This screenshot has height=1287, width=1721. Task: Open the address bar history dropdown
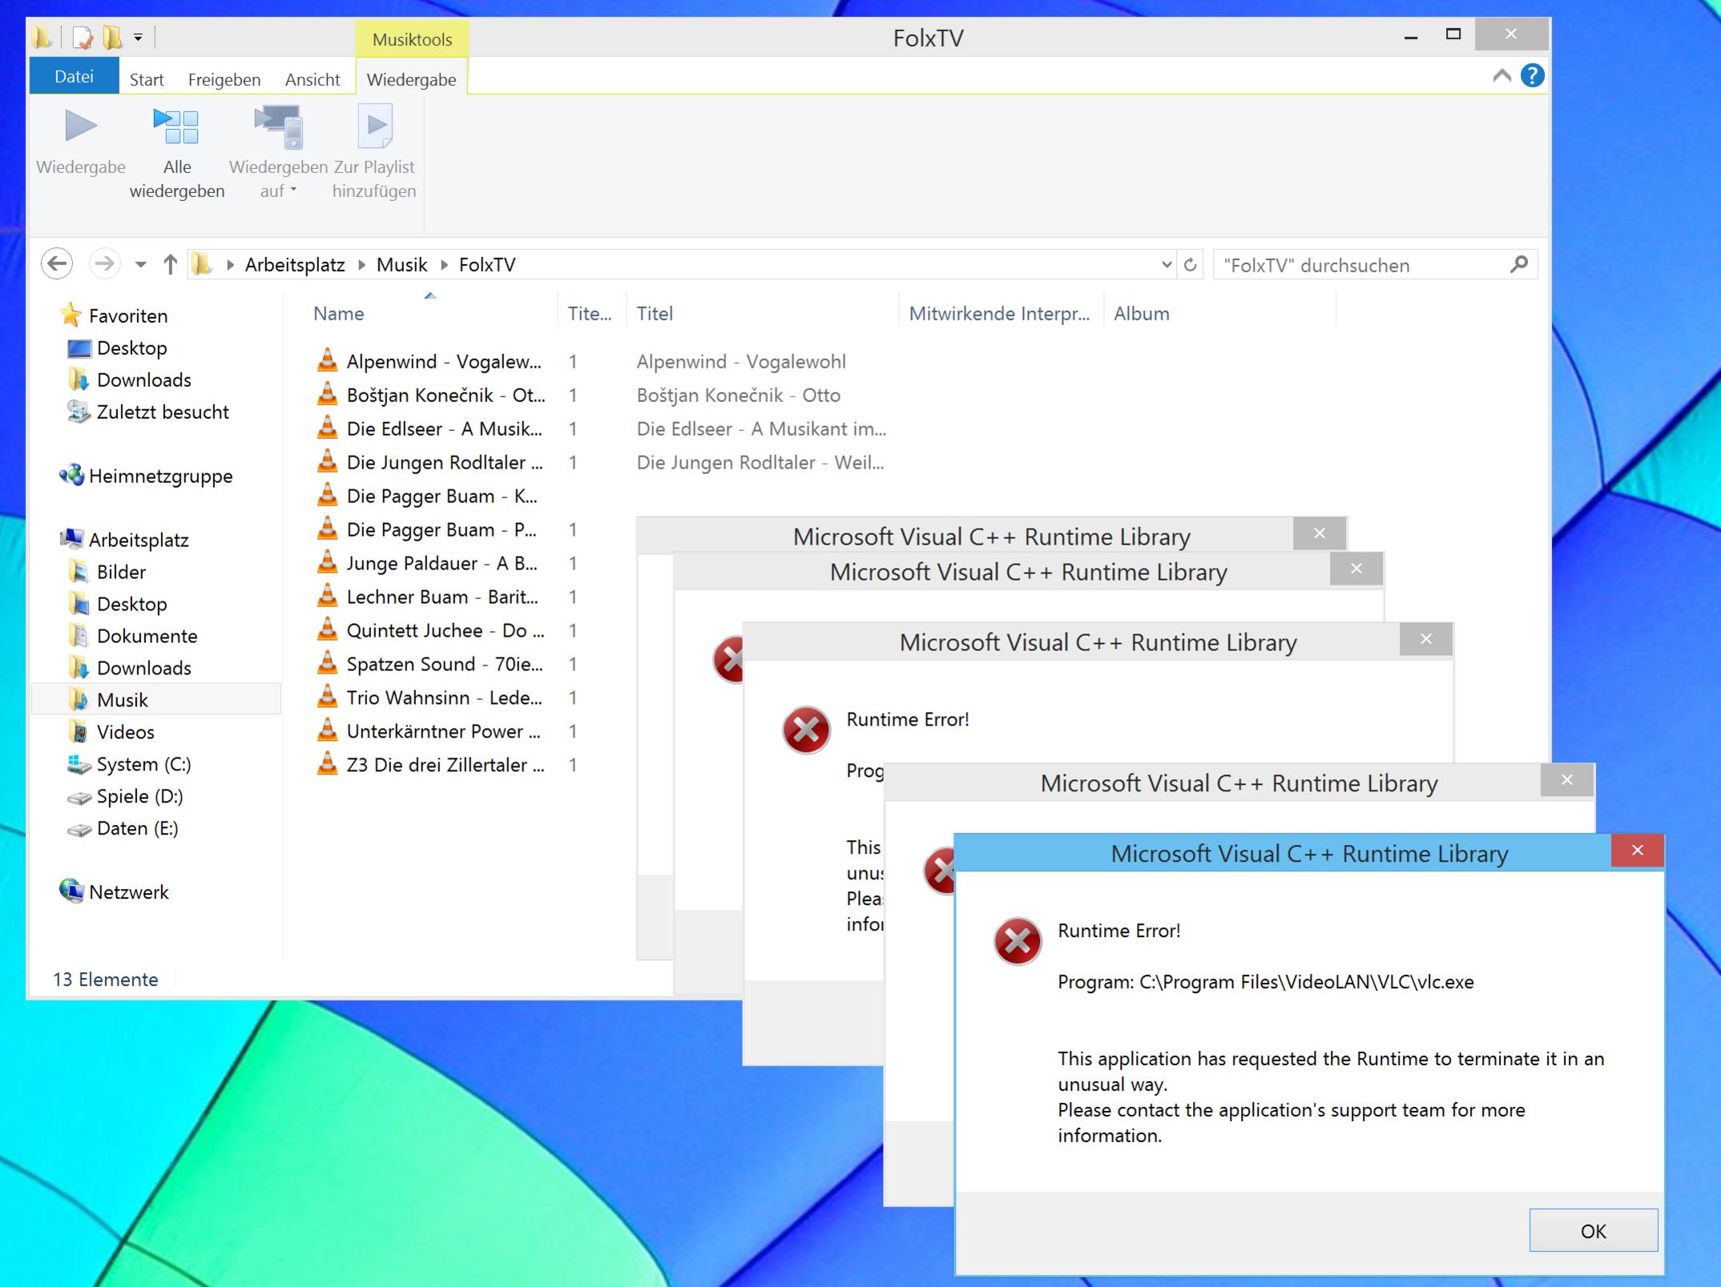coord(1166,265)
